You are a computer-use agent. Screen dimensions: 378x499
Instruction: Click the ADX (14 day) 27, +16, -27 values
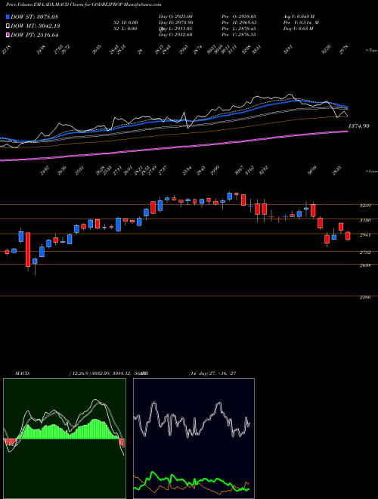click(x=212, y=373)
